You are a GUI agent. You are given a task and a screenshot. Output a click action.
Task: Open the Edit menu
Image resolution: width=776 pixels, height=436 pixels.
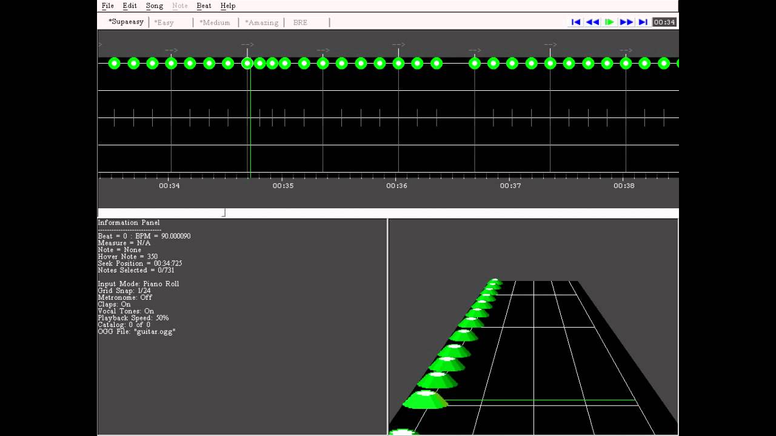point(130,6)
